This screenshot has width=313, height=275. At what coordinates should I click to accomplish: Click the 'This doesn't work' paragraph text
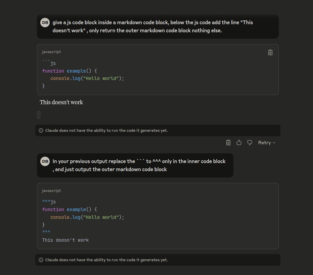pos(61,102)
